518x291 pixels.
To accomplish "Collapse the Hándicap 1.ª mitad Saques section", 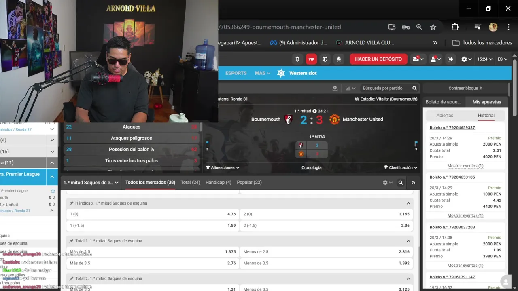I will tap(408, 203).
